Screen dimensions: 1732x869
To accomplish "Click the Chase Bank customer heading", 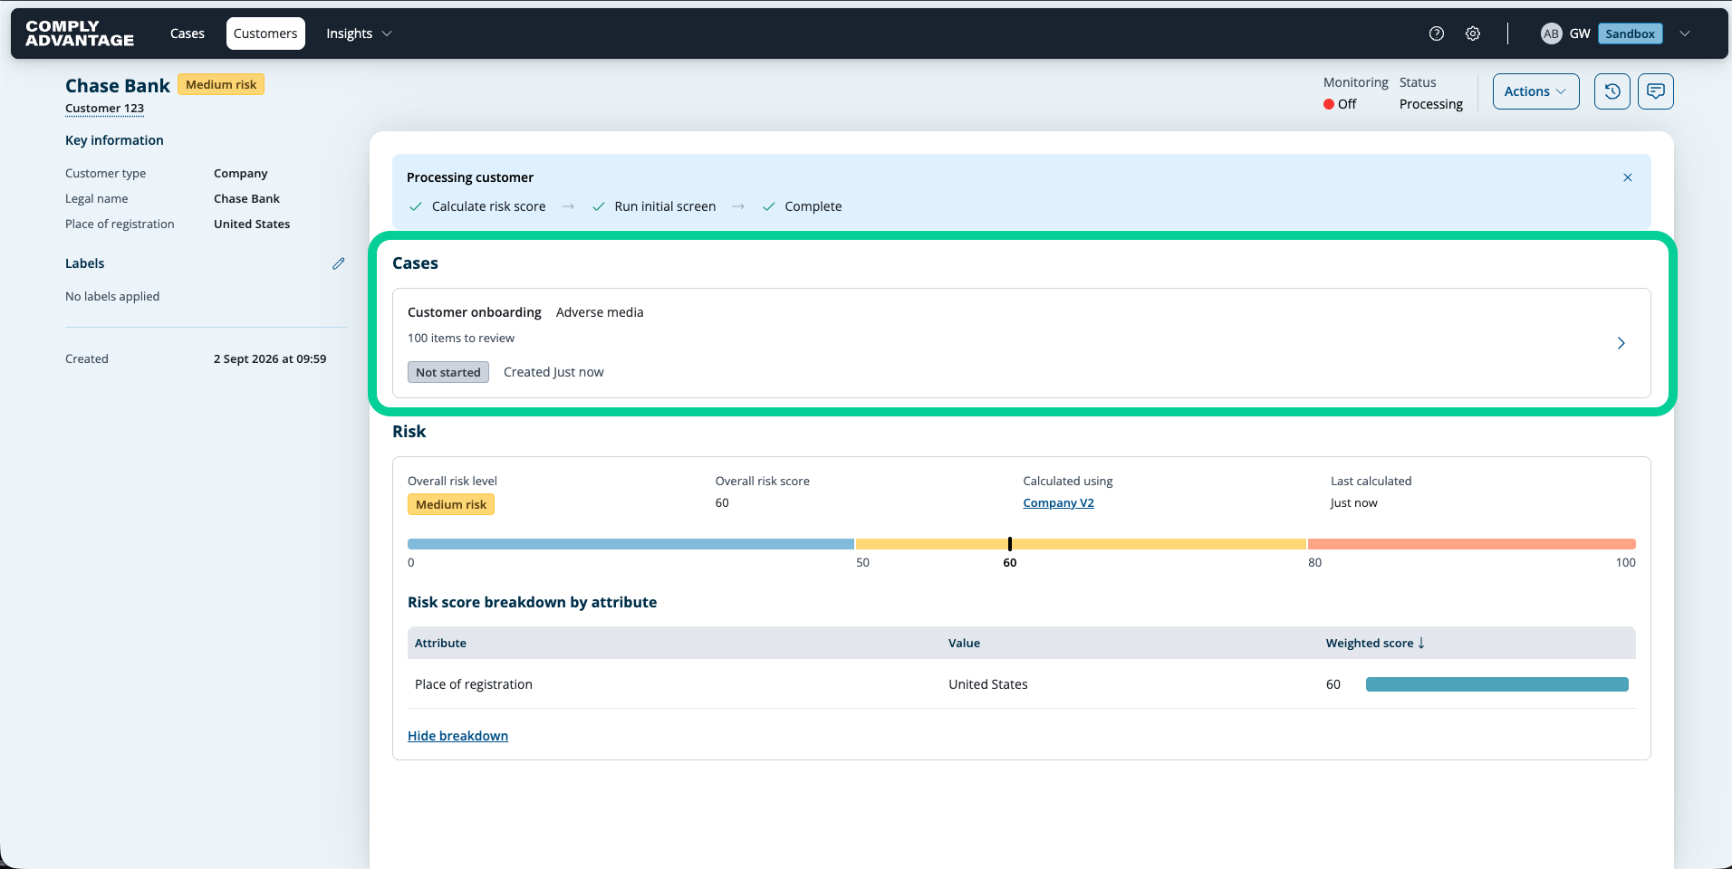I will tap(118, 85).
